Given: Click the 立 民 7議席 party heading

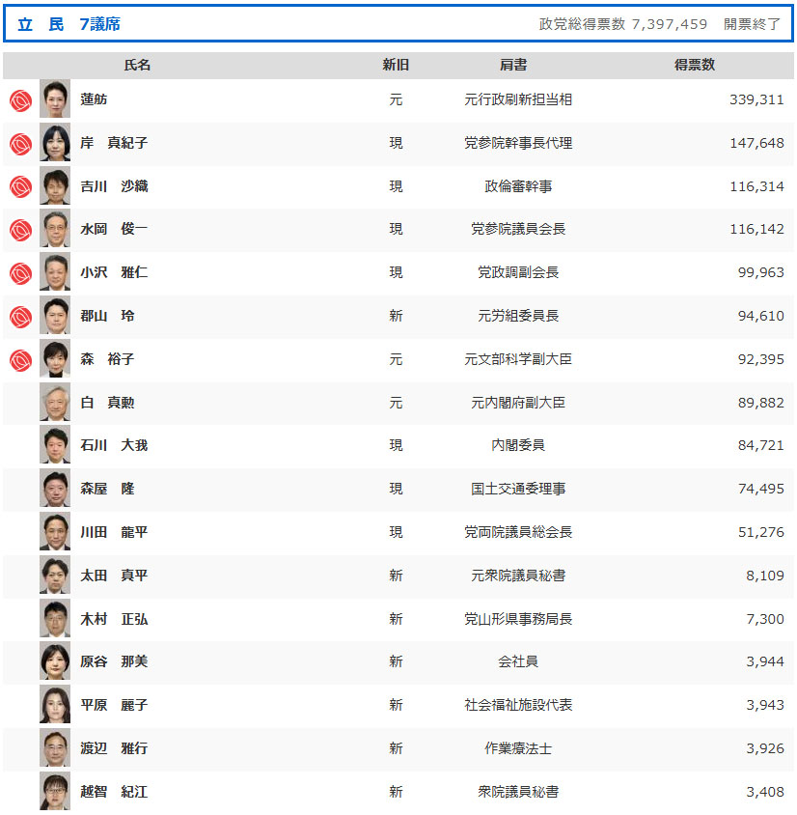Looking at the screenshot, I should (x=69, y=24).
